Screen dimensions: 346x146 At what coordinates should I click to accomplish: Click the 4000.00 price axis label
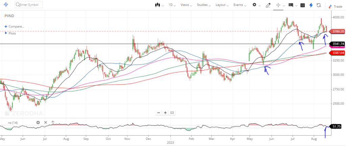coord(338,18)
